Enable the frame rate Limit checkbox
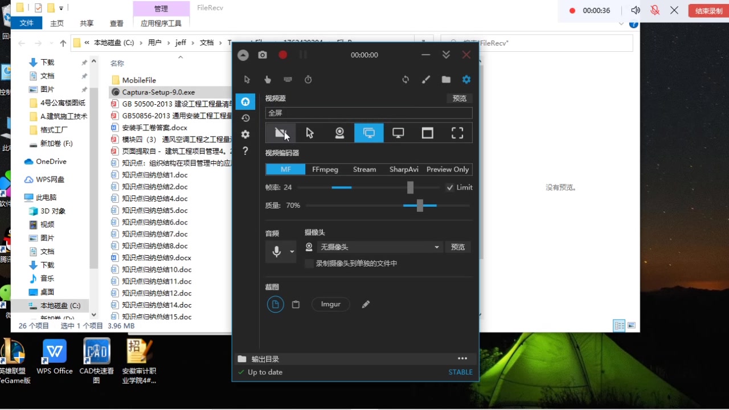This screenshot has height=410, width=729. (x=450, y=187)
